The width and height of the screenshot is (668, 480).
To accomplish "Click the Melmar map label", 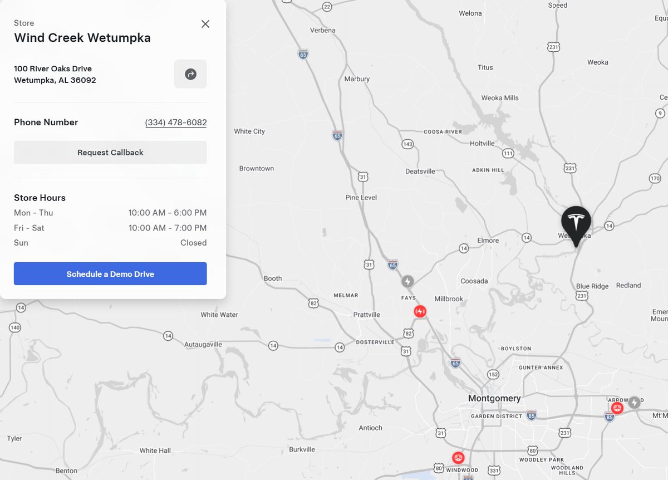I will tap(346, 295).
